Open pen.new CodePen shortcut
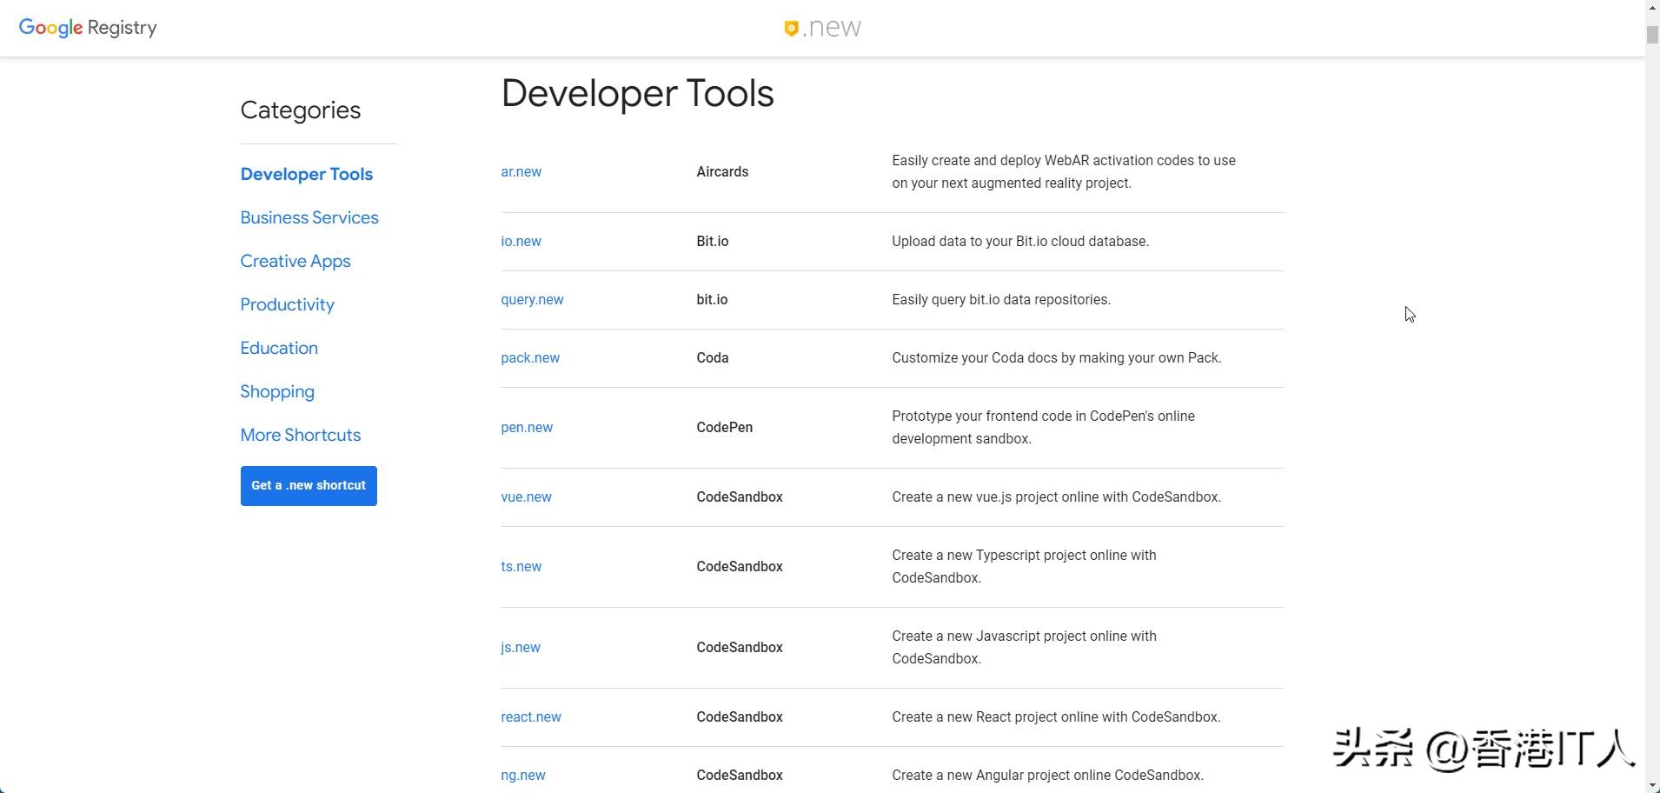 coord(527,428)
